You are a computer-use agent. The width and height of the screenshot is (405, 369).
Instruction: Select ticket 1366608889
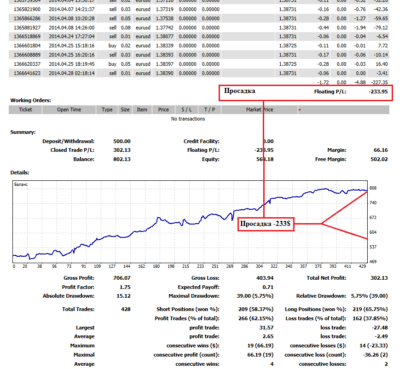click(x=27, y=55)
